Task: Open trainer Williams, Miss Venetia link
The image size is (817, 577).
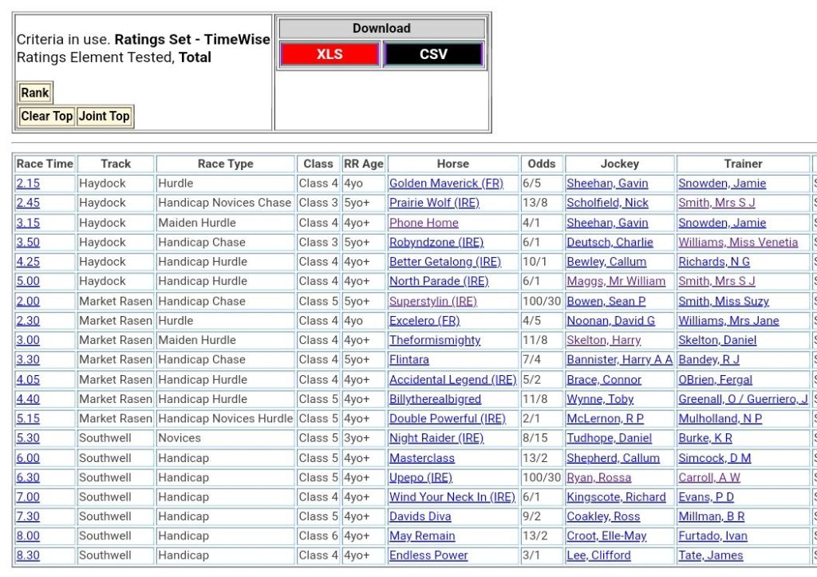Action: (738, 243)
